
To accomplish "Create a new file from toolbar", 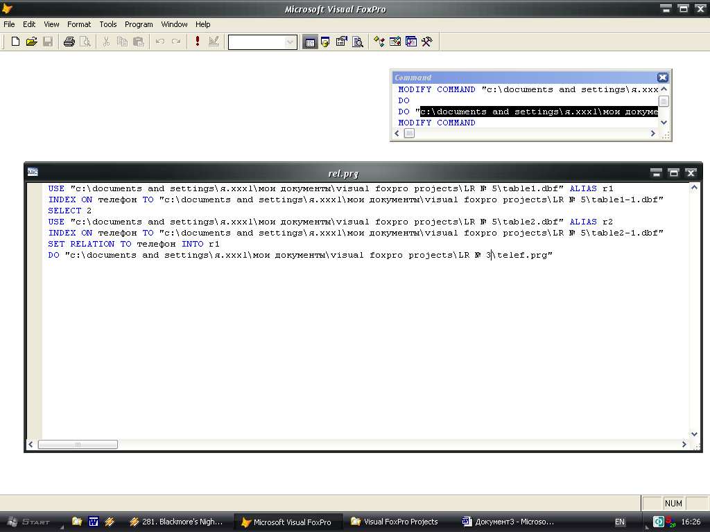I will click(x=15, y=42).
